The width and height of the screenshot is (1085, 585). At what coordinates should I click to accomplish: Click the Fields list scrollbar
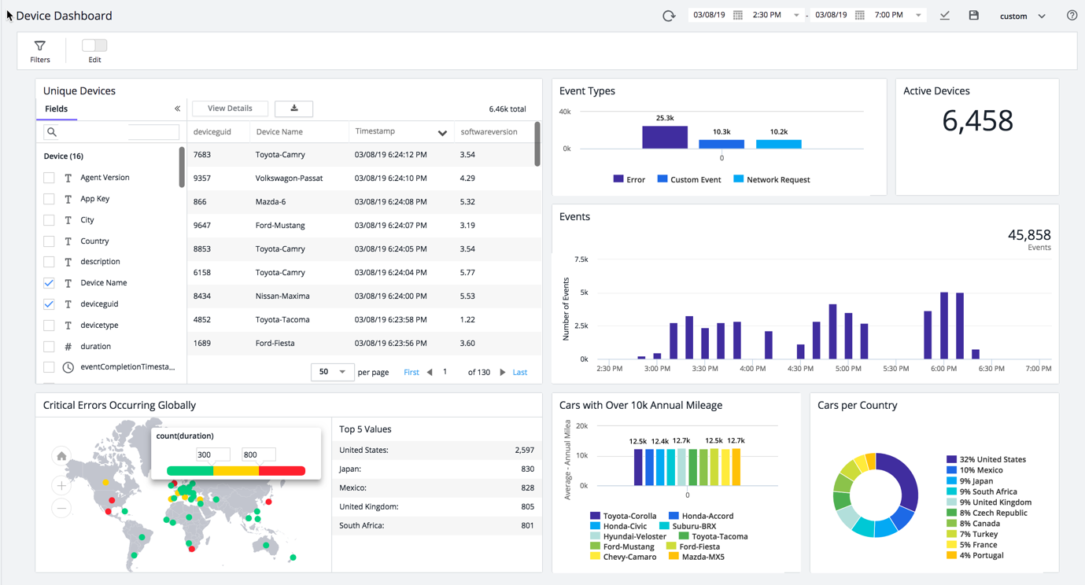point(182,167)
